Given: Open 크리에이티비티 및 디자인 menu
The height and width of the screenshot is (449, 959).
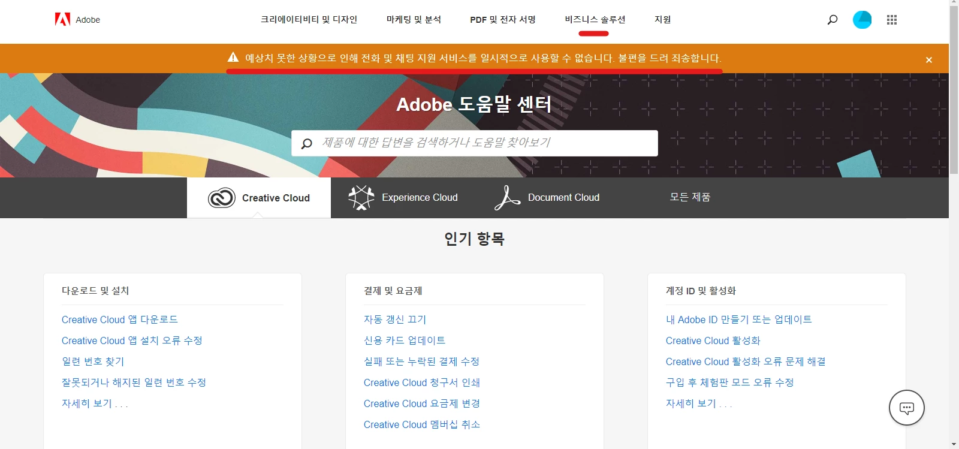Looking at the screenshot, I should pos(309,20).
